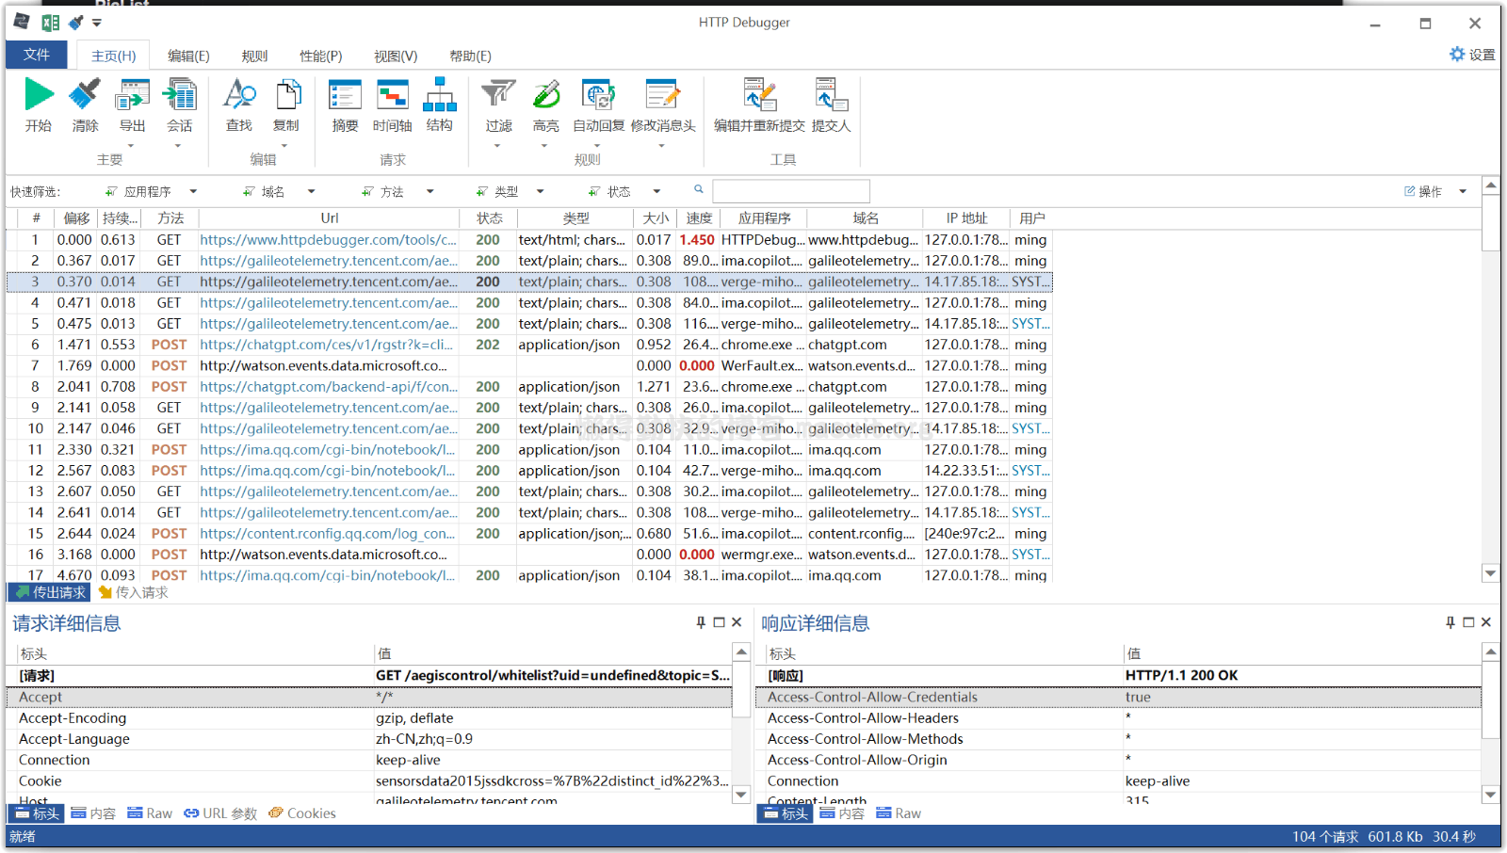
Task: Show the 时间轴 timeline view
Action: pyautogui.click(x=392, y=95)
